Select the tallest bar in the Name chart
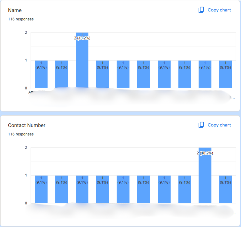 [x=82, y=63]
